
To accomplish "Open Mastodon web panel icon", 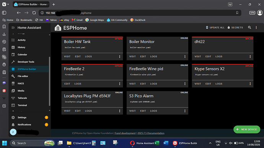I will pyautogui.click(x=4, y=83).
